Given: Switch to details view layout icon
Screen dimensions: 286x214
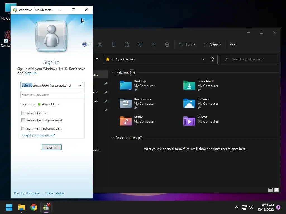Looking at the screenshot, I should coord(270,190).
